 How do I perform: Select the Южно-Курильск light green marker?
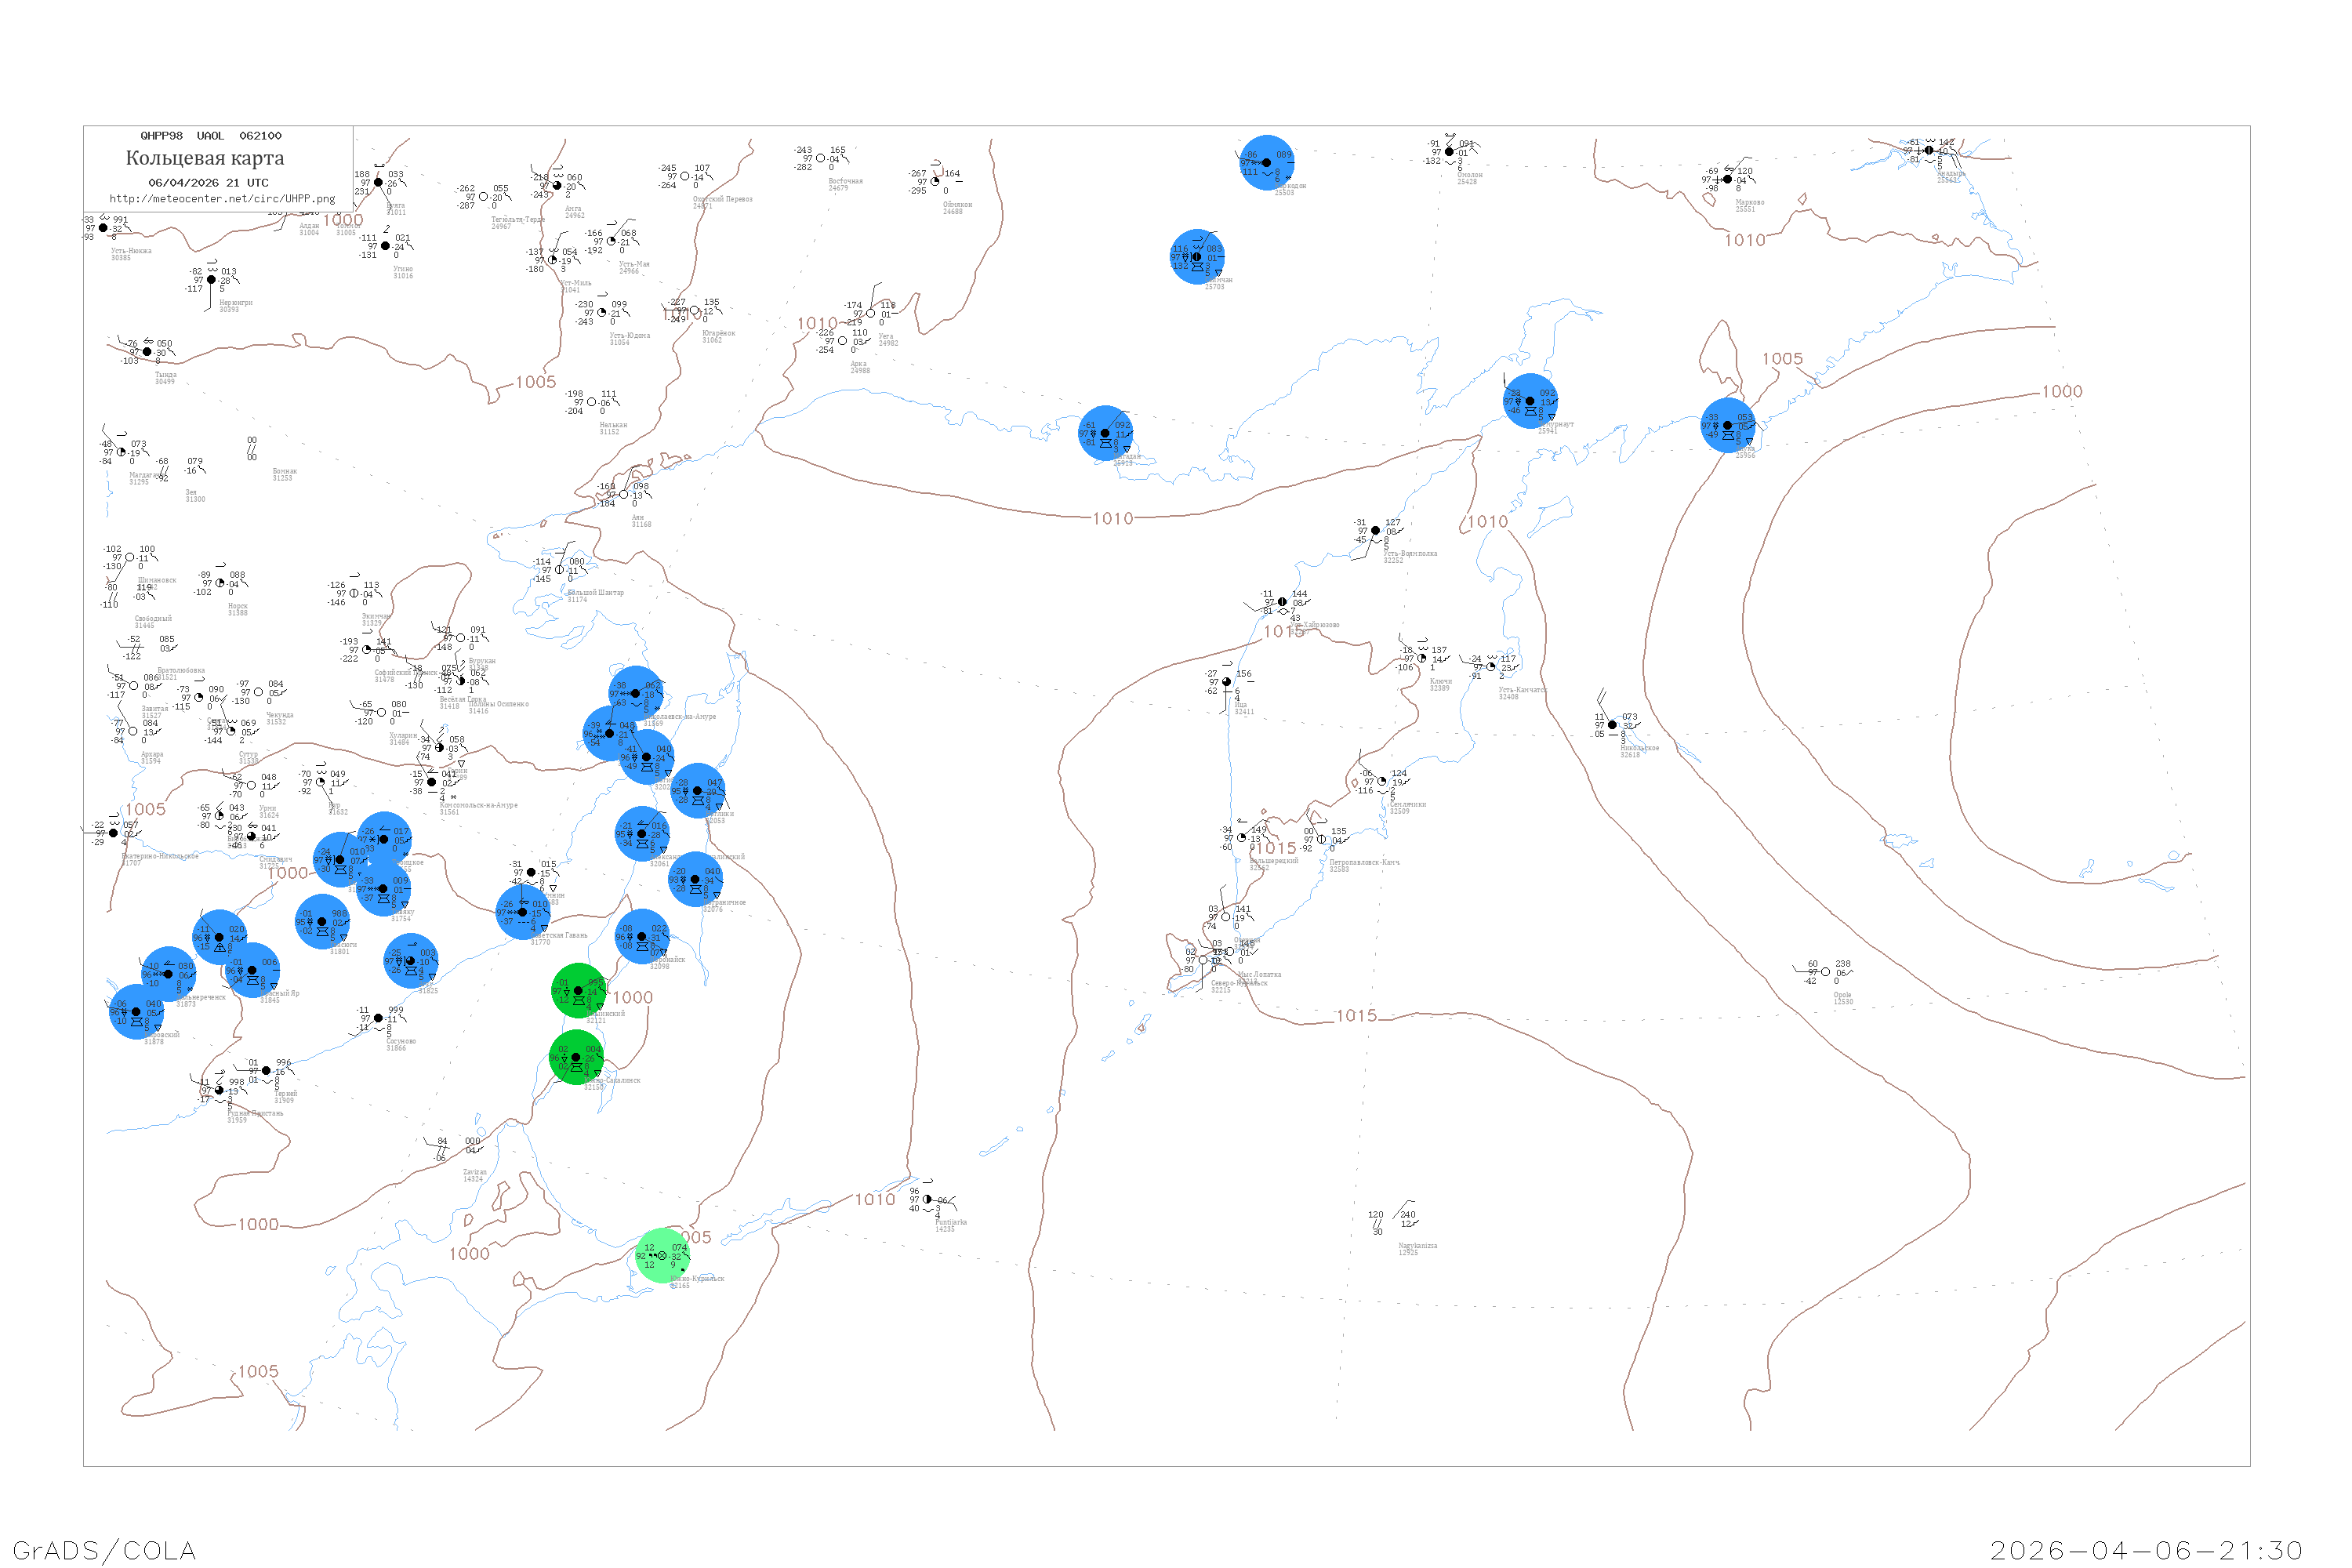pyautogui.click(x=662, y=1255)
